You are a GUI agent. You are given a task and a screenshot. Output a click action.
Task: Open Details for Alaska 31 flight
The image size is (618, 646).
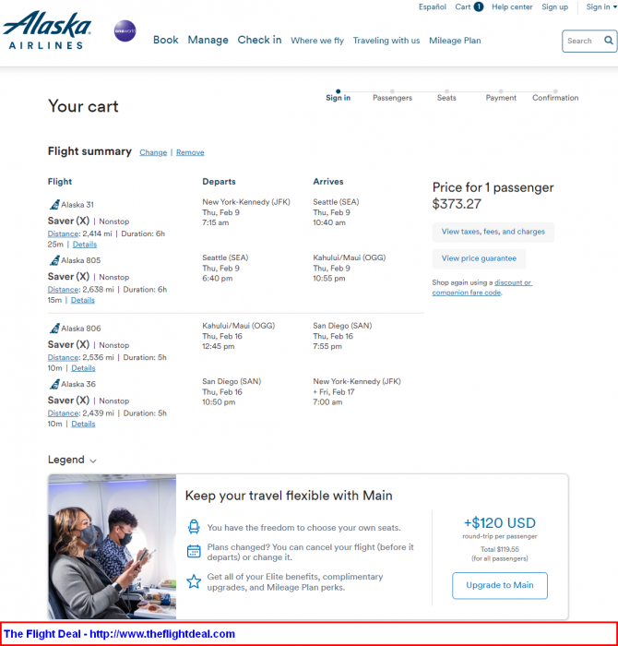[85, 245]
